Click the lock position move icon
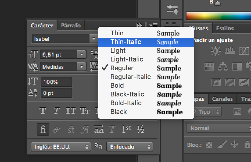Viewport: 251px width, 162px height. pyautogui.click(x=234, y=144)
